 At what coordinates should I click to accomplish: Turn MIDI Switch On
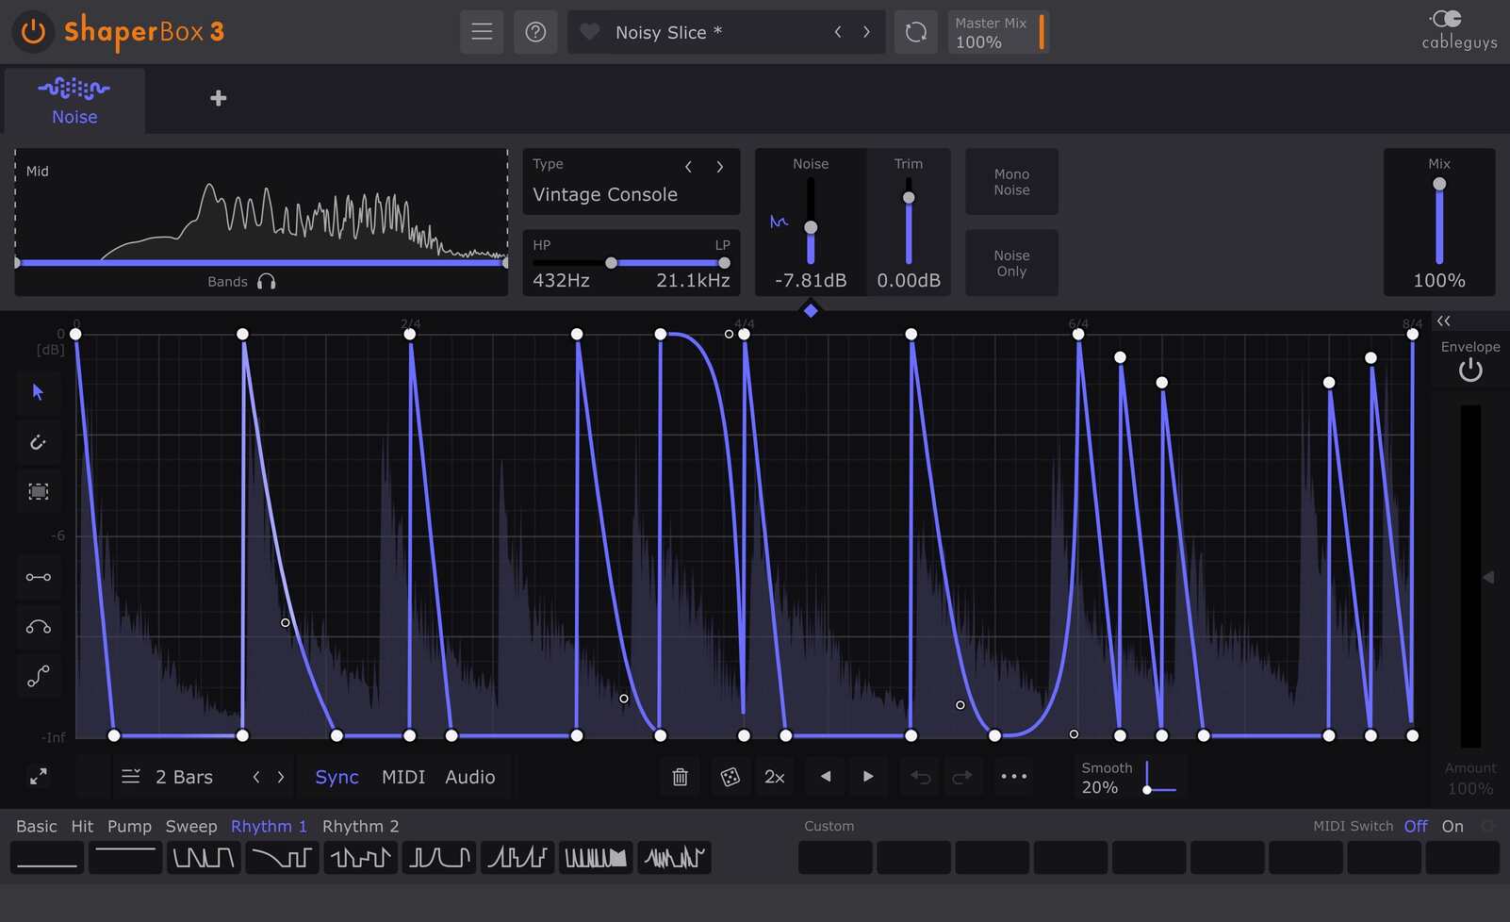[x=1452, y=825]
